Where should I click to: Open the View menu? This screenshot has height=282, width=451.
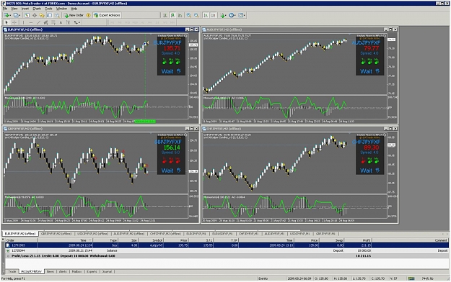click(x=14, y=9)
